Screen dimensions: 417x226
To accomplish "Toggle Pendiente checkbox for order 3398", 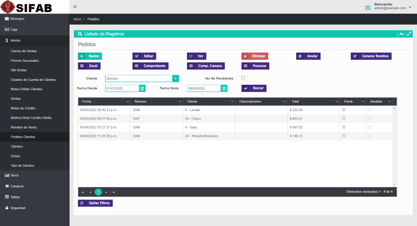I will coord(344,127).
